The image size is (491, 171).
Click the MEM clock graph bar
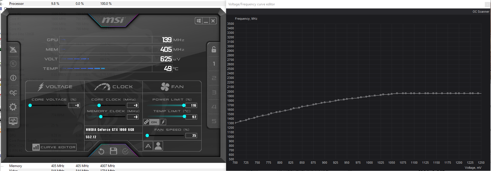click(106, 49)
